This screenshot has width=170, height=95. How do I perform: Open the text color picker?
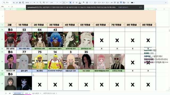pyautogui.click(x=80, y=2)
